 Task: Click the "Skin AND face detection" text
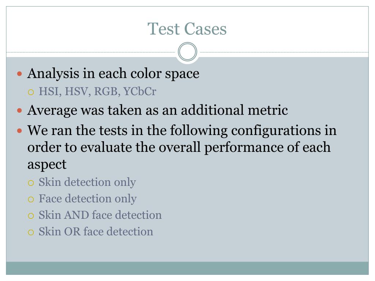(100, 215)
